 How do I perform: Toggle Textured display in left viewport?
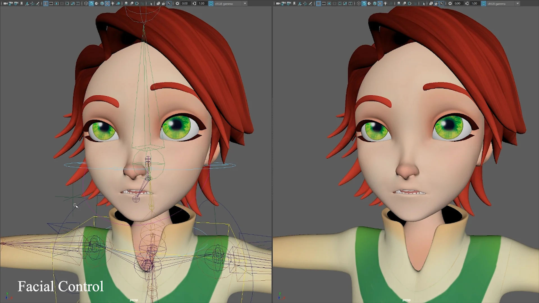(x=107, y=3)
